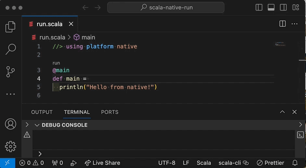Open the Accounts menu icon
The image size is (306, 168).
[x=10, y=124]
